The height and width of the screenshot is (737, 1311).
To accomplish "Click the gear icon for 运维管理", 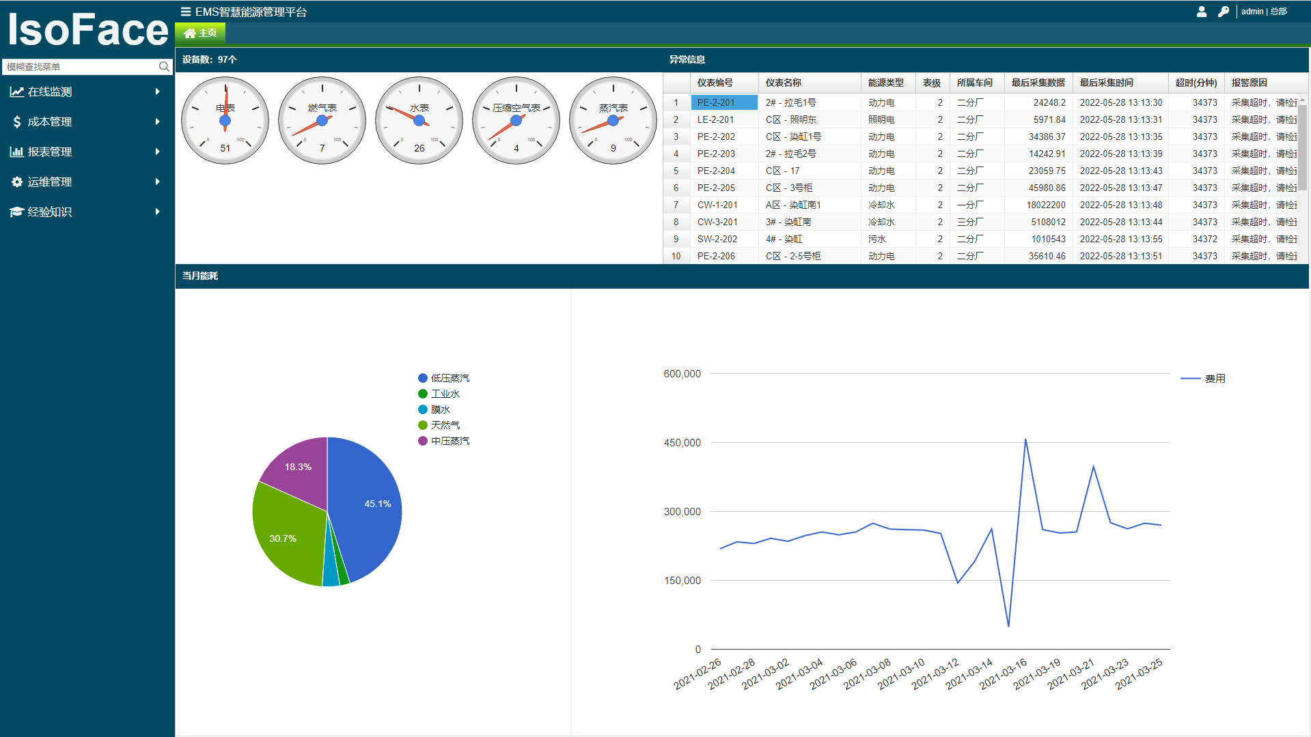I will click(16, 182).
